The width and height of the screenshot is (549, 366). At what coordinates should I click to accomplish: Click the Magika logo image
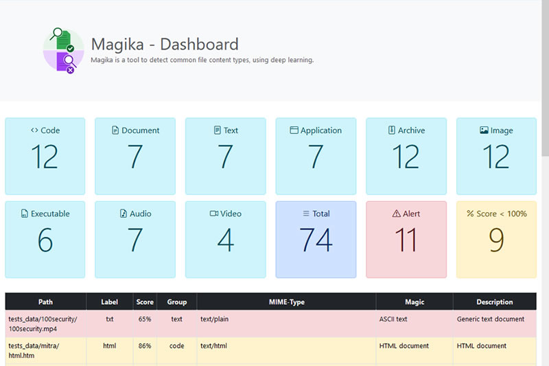tap(63, 51)
